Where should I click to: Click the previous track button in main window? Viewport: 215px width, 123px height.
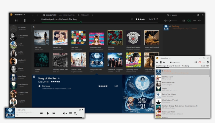(x=16, y=20)
